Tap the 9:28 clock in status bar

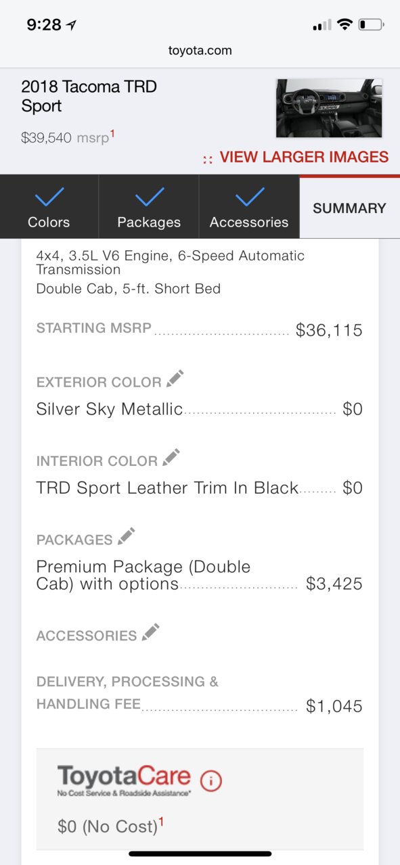(44, 25)
